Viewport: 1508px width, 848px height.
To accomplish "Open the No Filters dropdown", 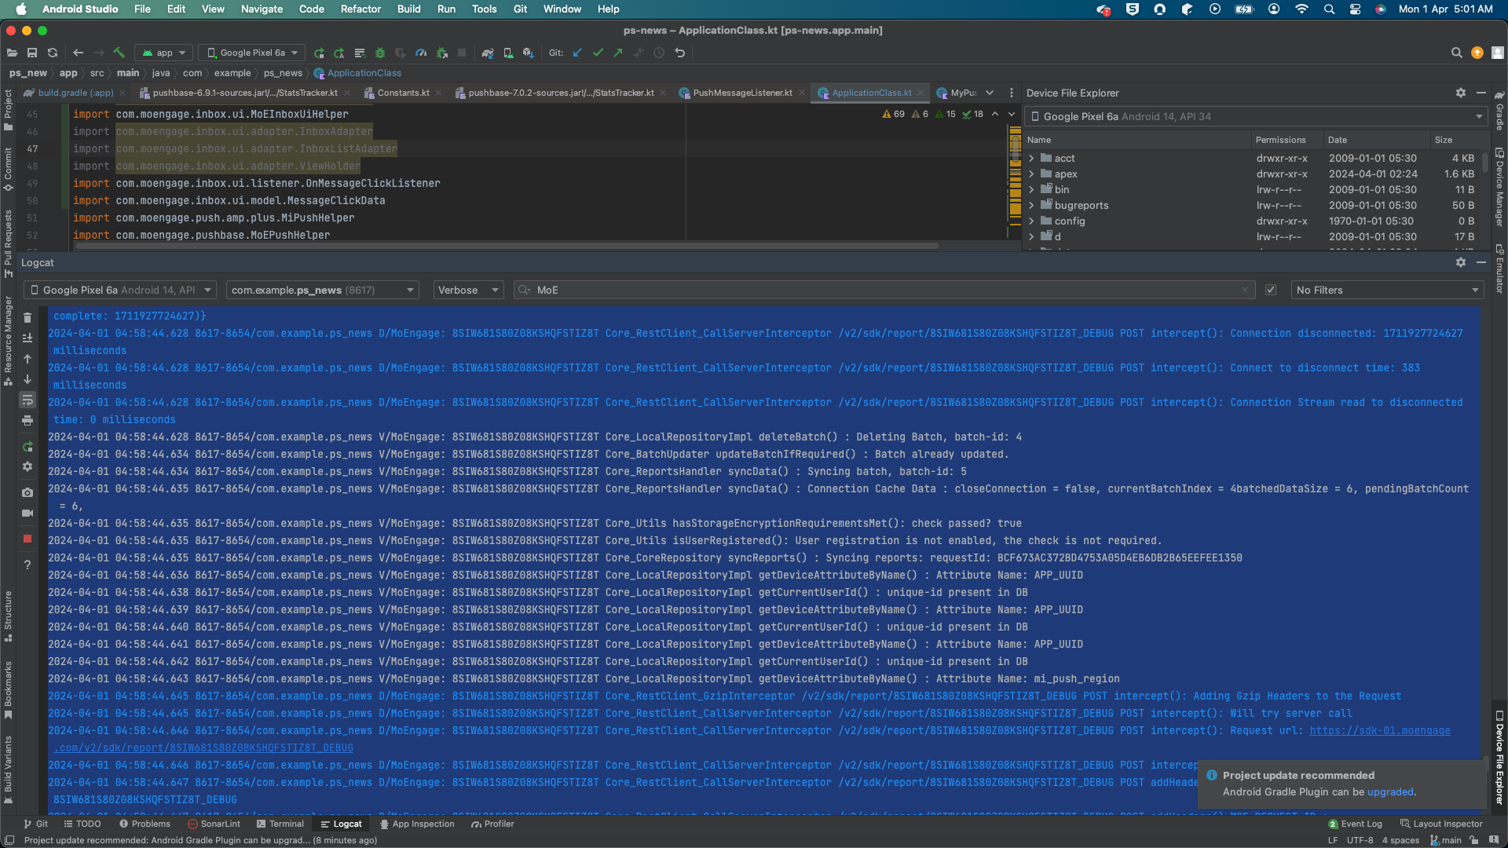I will (1387, 290).
